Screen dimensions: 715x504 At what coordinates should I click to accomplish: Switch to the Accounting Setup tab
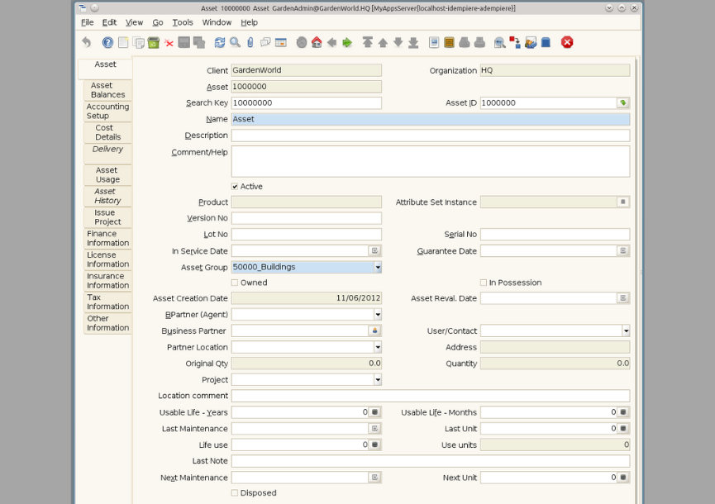pyautogui.click(x=107, y=112)
